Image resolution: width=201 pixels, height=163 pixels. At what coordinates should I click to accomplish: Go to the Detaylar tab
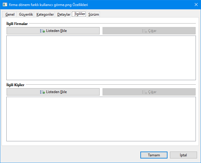[x=64, y=14]
